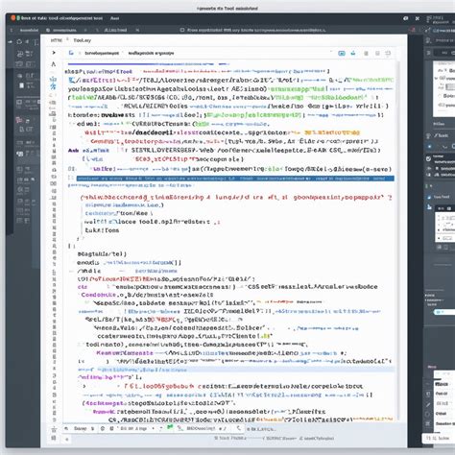Click the circular refresh icon in the dark left sidebar
The width and height of the screenshot is (455, 455).
tap(19, 41)
